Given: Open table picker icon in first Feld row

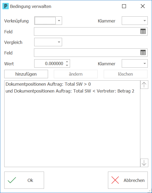Looking at the screenshot, I should [143, 31].
